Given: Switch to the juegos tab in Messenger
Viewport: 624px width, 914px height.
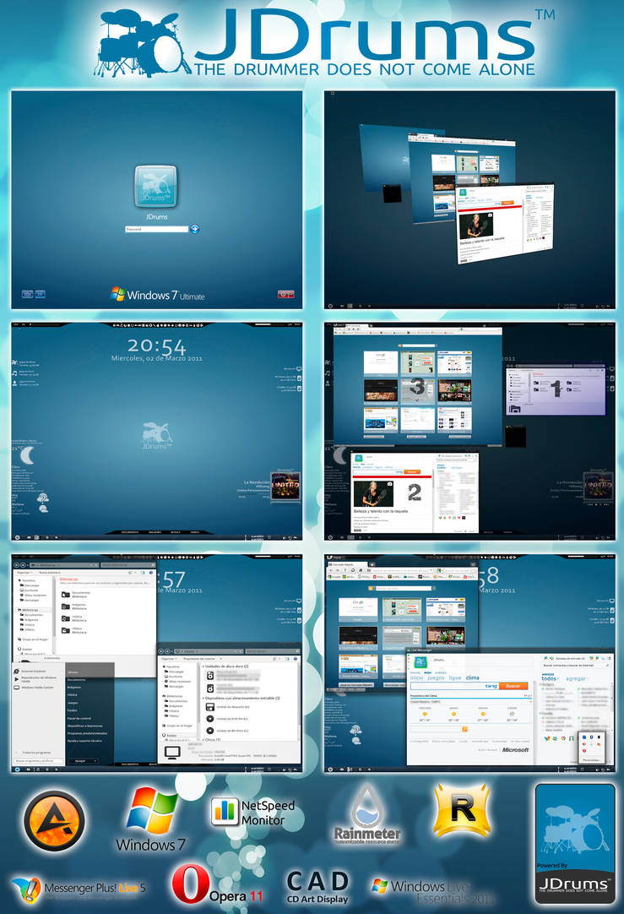Looking at the screenshot, I should [x=436, y=678].
